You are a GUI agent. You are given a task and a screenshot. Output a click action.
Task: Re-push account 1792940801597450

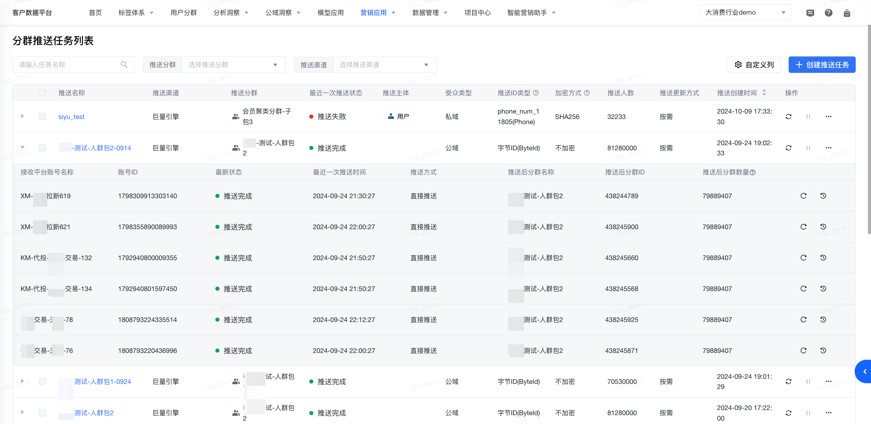[803, 289]
